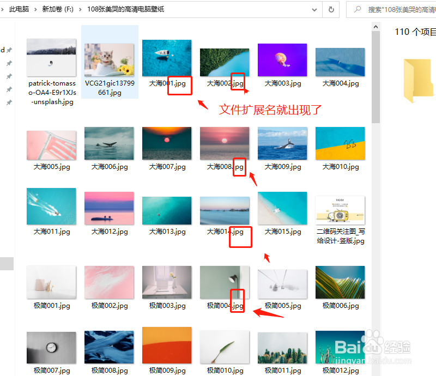Select the 极简006.jpg palm leaf thumbnail

pos(340,282)
